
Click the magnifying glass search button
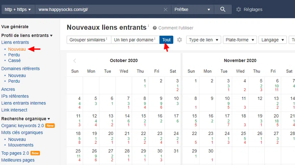[x=223, y=10]
